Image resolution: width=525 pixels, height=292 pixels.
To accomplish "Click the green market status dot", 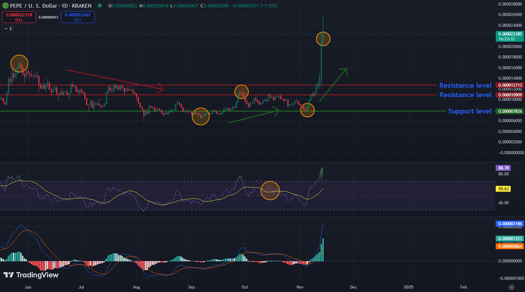I will (100, 6).
